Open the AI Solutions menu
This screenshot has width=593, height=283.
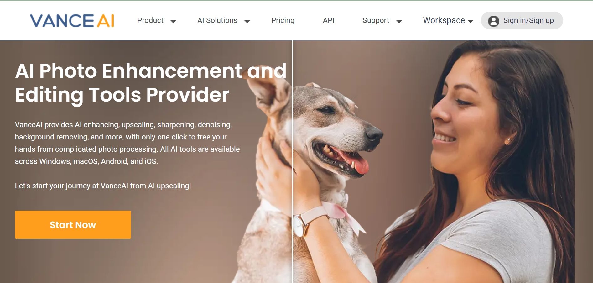[x=217, y=20]
